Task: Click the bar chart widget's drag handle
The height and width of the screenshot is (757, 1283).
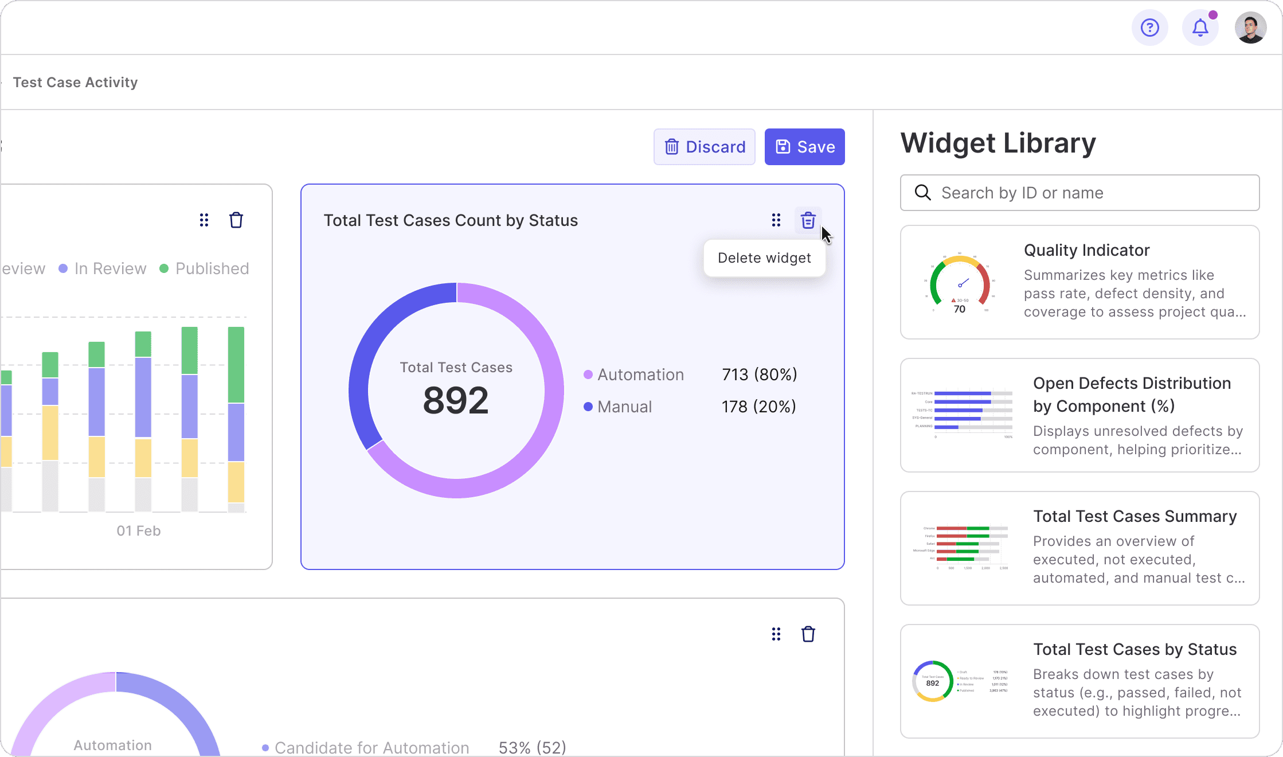Action: coord(204,220)
